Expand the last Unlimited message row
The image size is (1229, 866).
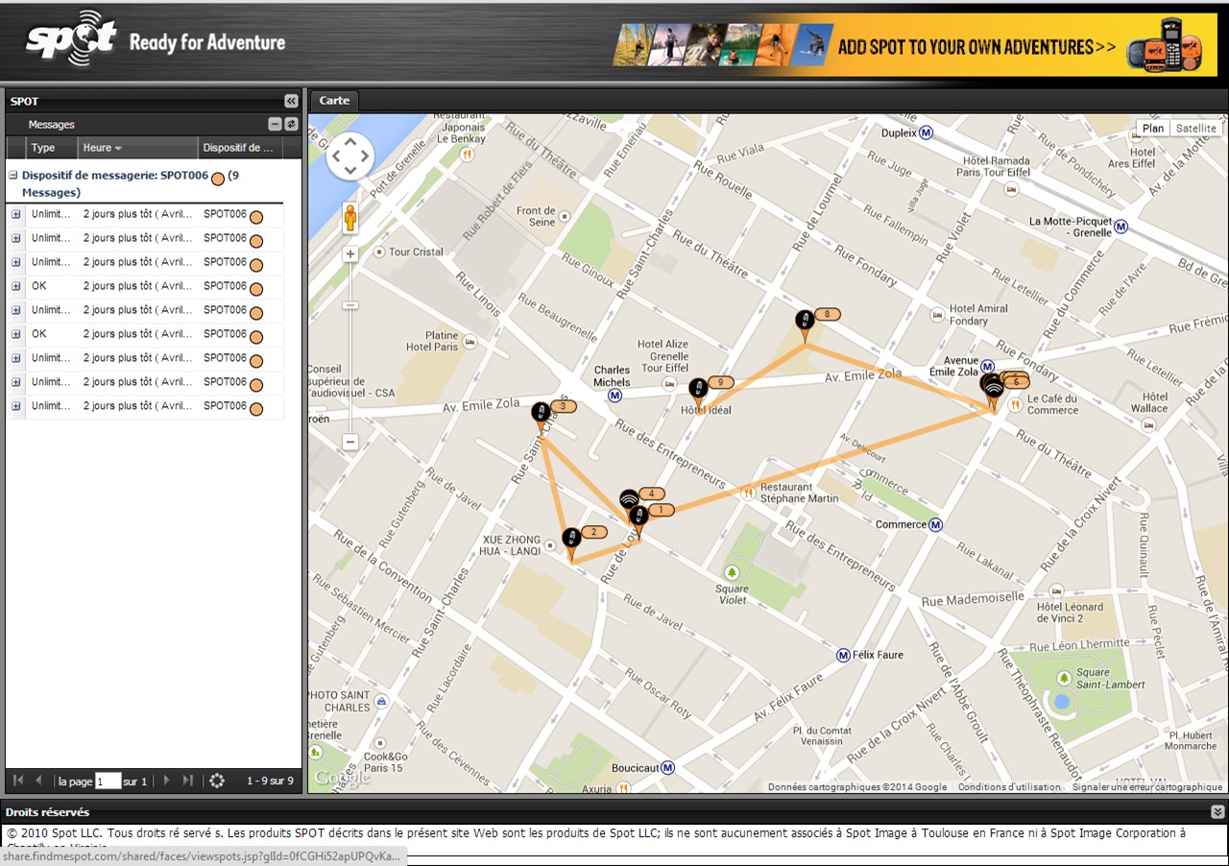click(15, 406)
